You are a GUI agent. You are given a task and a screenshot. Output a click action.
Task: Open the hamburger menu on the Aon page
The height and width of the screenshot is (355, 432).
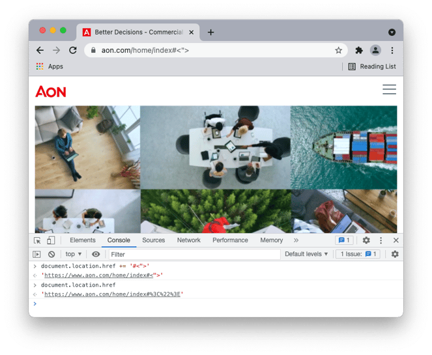389,89
